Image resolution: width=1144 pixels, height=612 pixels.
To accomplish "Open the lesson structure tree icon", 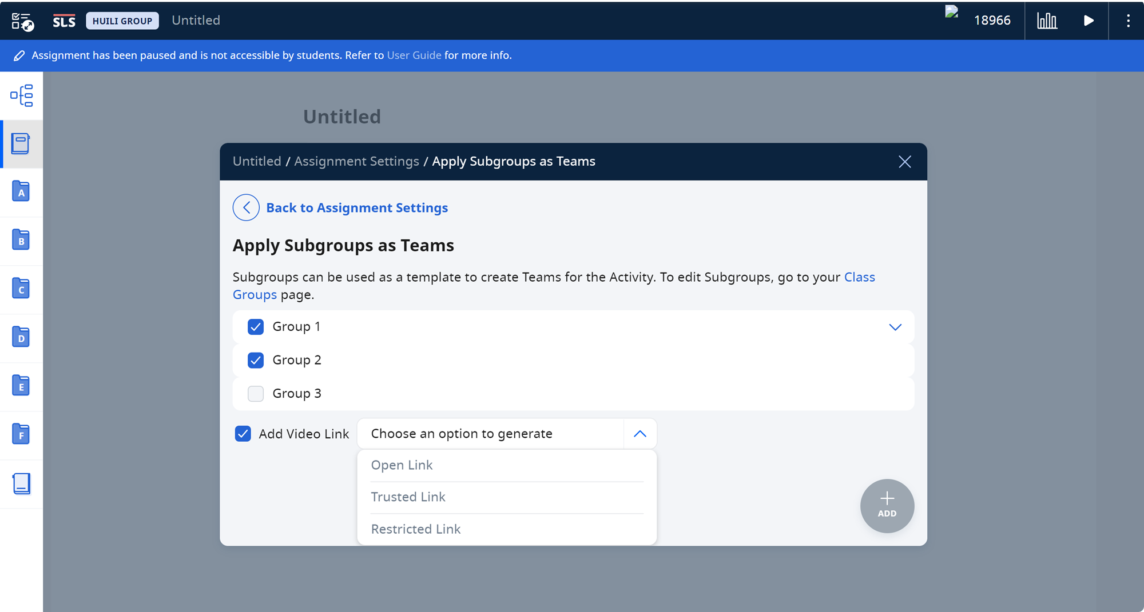I will click(x=22, y=95).
